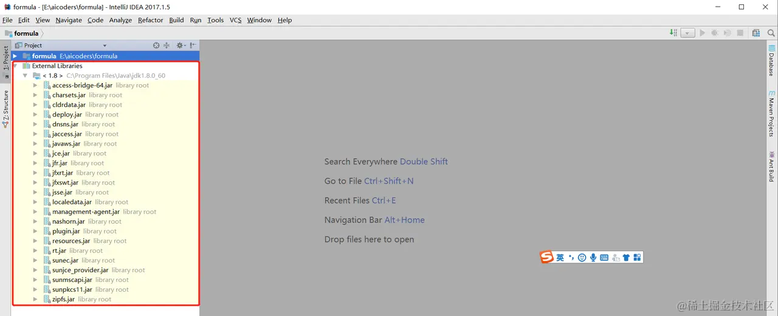Screen dimensions: 778x316
Task: Click the Search Everywhere magnifier icon
Action: [x=770, y=33]
